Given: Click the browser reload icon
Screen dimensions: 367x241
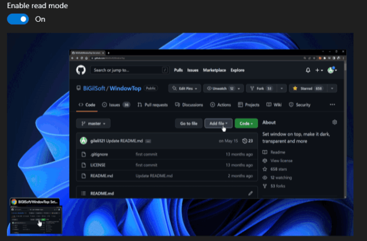Looking at the screenshot, I should (x=81, y=58).
